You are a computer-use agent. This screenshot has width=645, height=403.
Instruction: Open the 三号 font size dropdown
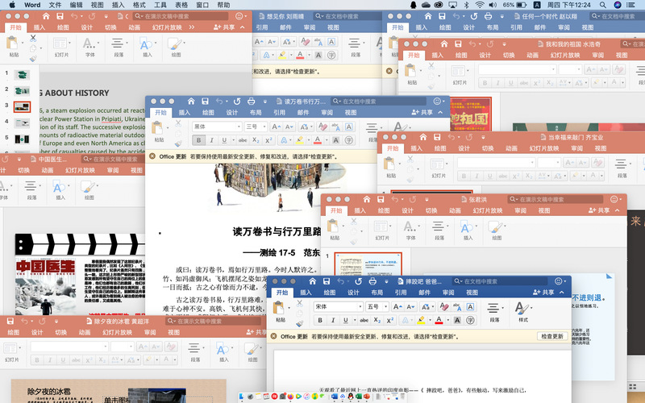pyautogui.click(x=264, y=127)
